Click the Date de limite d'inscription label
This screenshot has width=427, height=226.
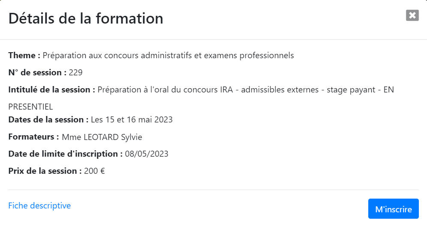[x=65, y=154]
